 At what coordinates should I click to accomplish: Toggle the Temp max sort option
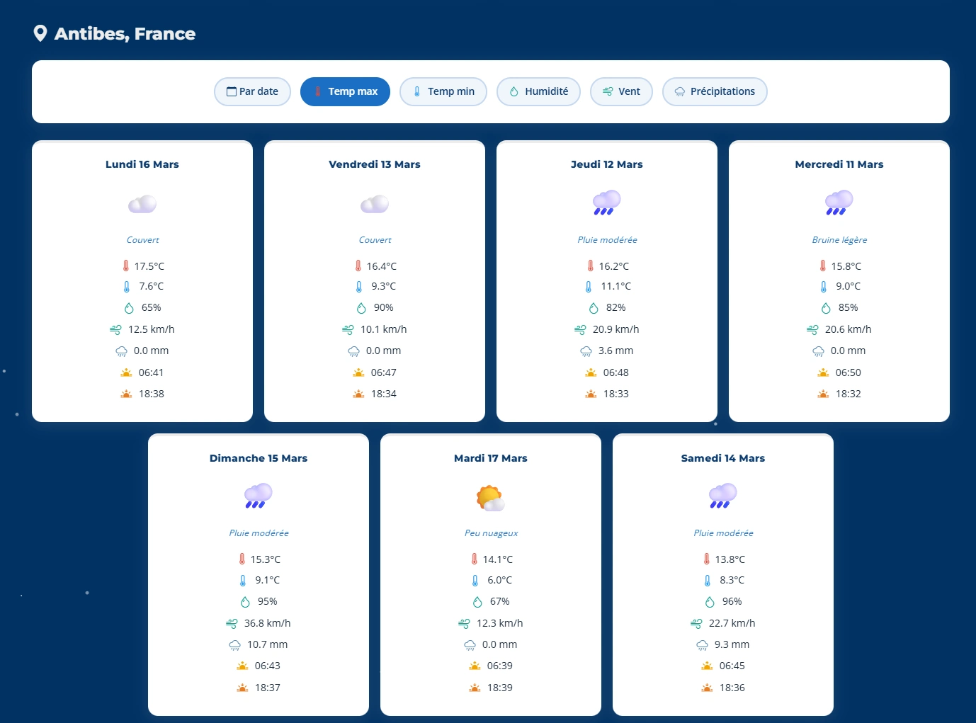(345, 91)
